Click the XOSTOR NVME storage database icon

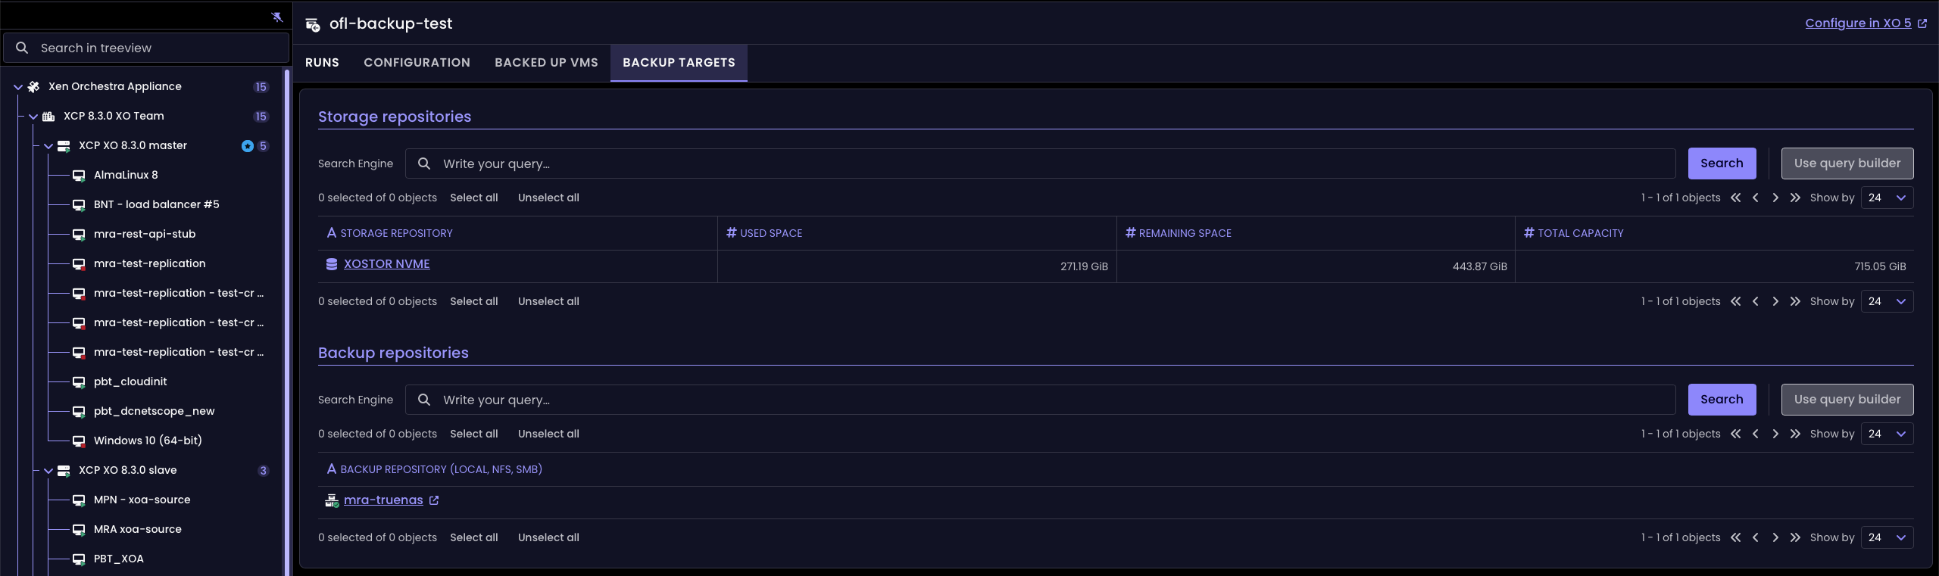[x=332, y=264]
